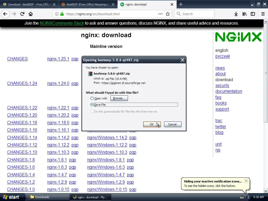Close the Opening beebeep zip dialog
The width and height of the screenshot is (268, 201).
tap(182, 60)
